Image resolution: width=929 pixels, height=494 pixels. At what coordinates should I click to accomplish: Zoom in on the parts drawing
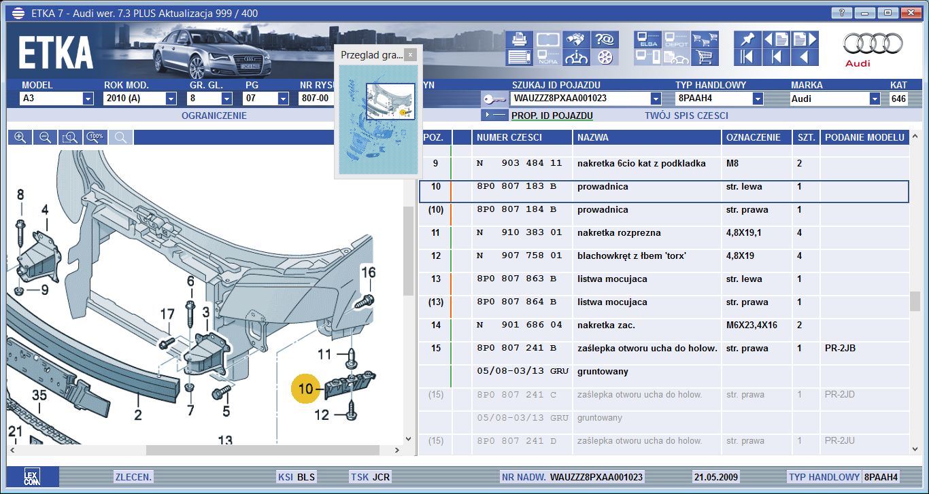tap(20, 137)
